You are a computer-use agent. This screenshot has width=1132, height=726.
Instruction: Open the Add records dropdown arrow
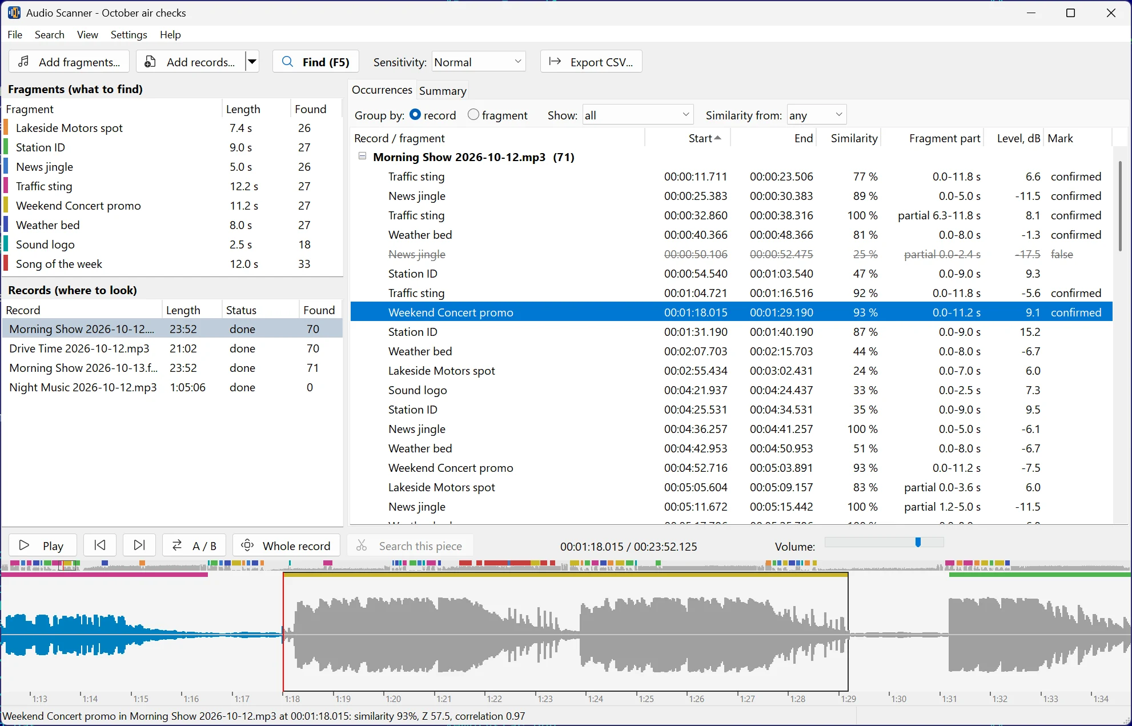252,62
